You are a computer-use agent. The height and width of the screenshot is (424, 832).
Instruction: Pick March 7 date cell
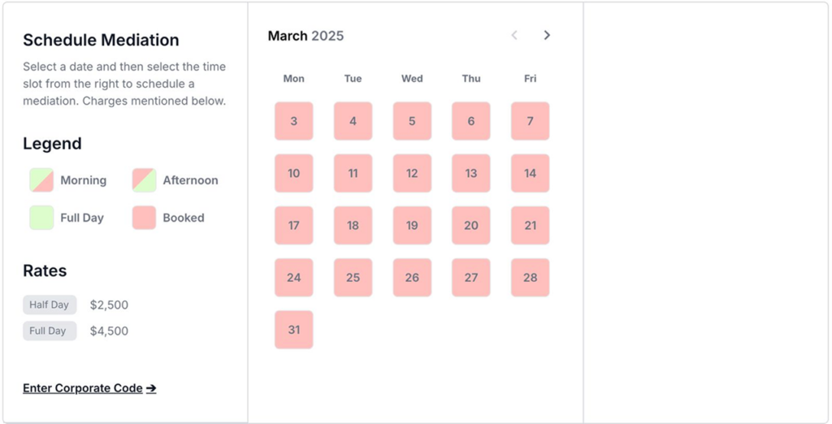(x=531, y=121)
